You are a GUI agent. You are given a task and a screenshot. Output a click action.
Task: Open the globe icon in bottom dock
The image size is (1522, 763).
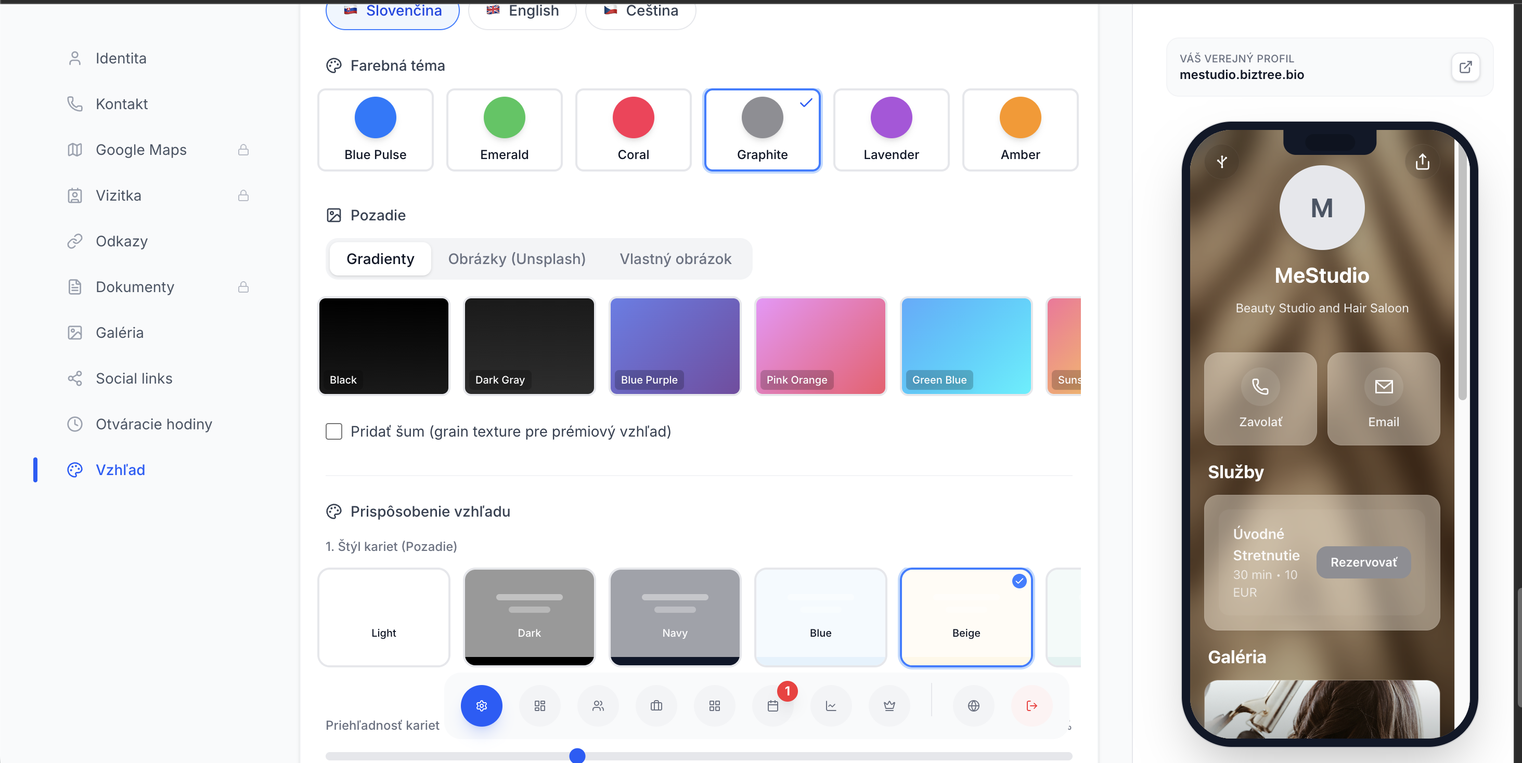(973, 705)
